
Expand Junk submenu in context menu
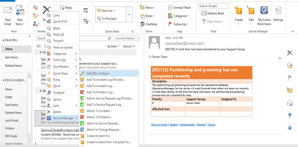pyautogui.click(x=63, y=106)
